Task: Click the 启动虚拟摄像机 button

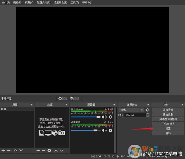Action: tap(168, 119)
